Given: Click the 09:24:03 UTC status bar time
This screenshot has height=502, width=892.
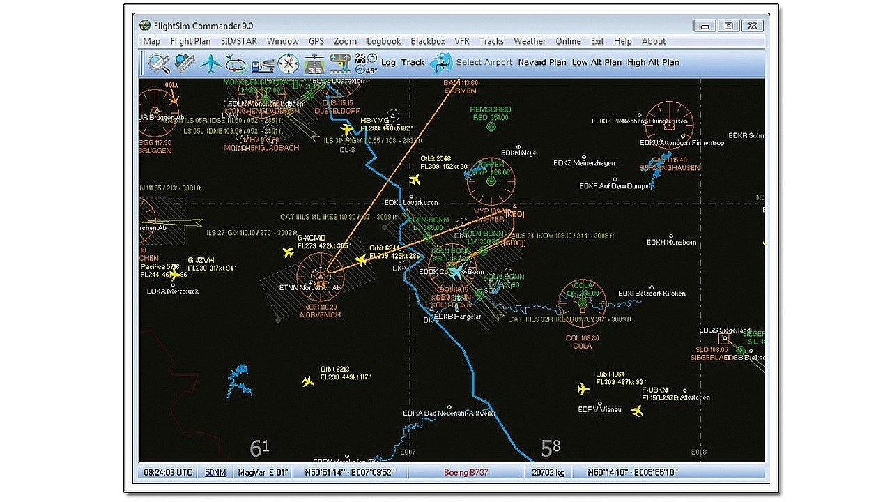Looking at the screenshot, I should tap(168, 472).
